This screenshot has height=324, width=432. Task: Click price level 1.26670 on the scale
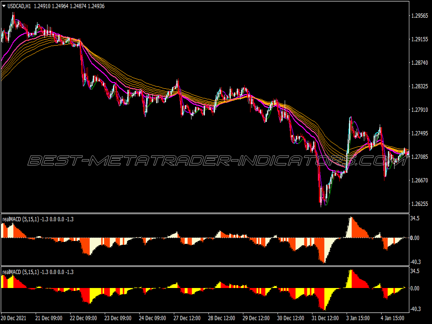click(420, 180)
